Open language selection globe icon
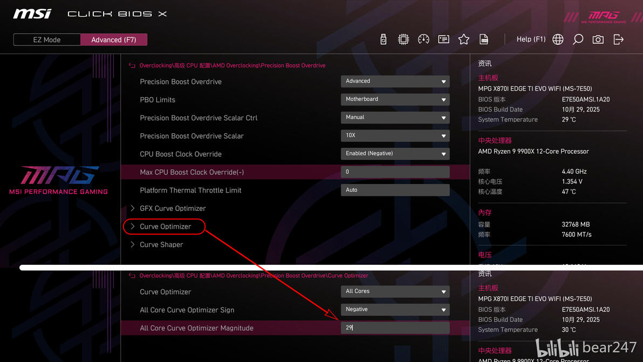 tap(558, 39)
